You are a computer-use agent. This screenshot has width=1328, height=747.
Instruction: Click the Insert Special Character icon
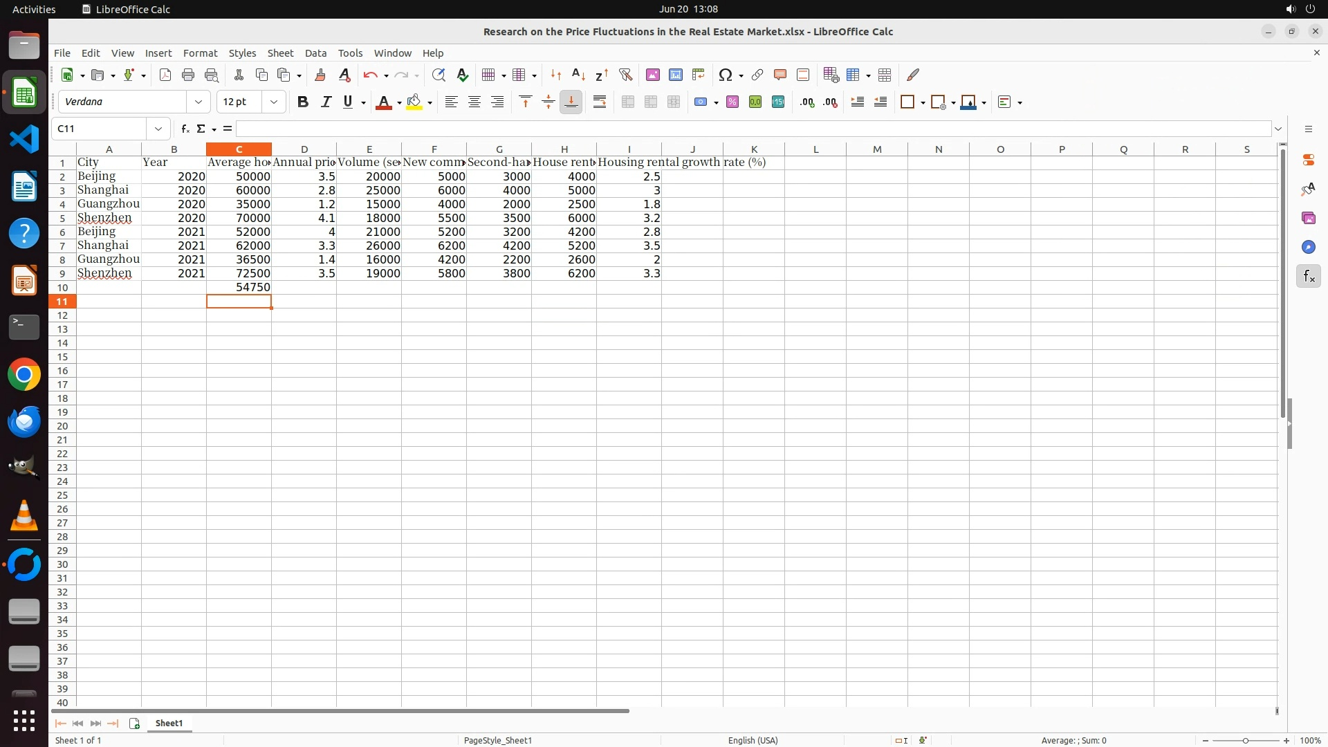[725, 75]
